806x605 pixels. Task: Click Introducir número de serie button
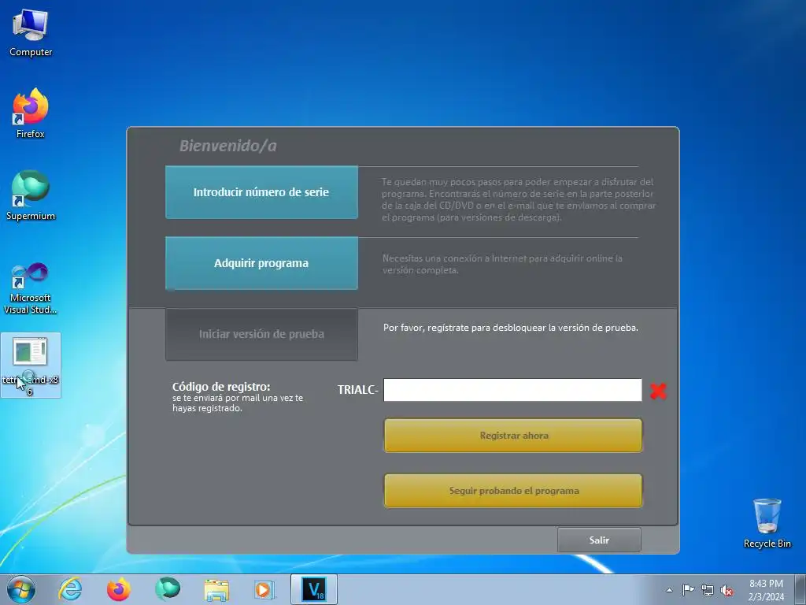tap(261, 192)
